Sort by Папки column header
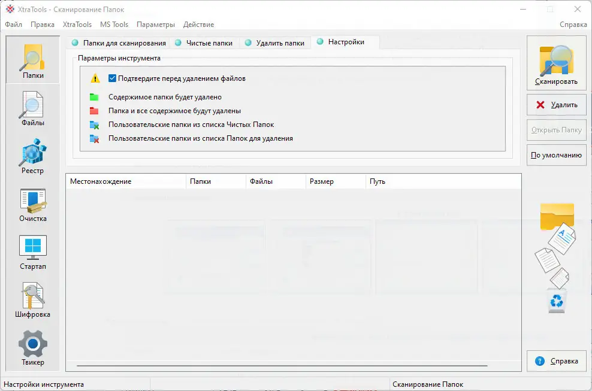This screenshot has height=391, width=592. pos(216,181)
